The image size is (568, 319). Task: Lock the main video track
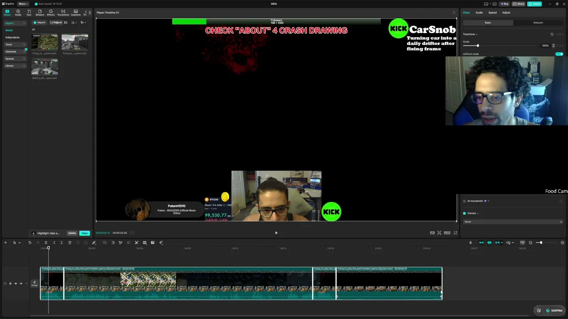(x=10, y=284)
